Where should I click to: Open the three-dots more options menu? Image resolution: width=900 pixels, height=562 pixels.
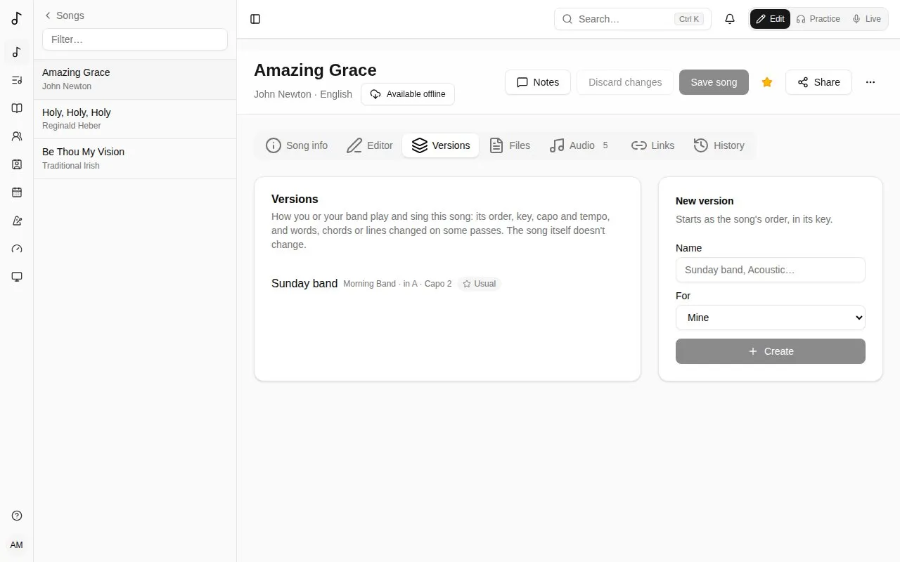pyautogui.click(x=870, y=82)
